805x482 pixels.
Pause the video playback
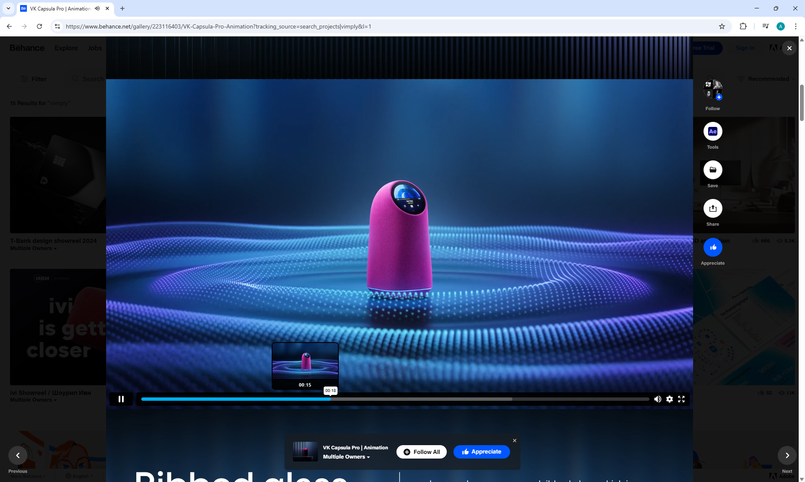point(121,399)
